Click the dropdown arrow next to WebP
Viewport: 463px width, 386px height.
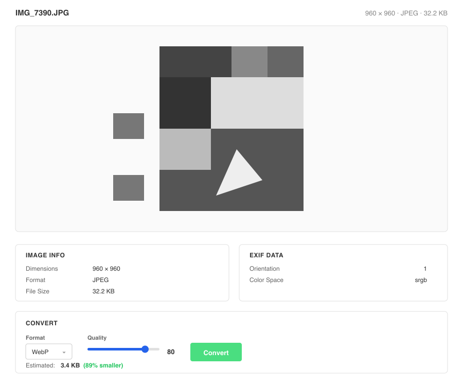click(x=65, y=352)
